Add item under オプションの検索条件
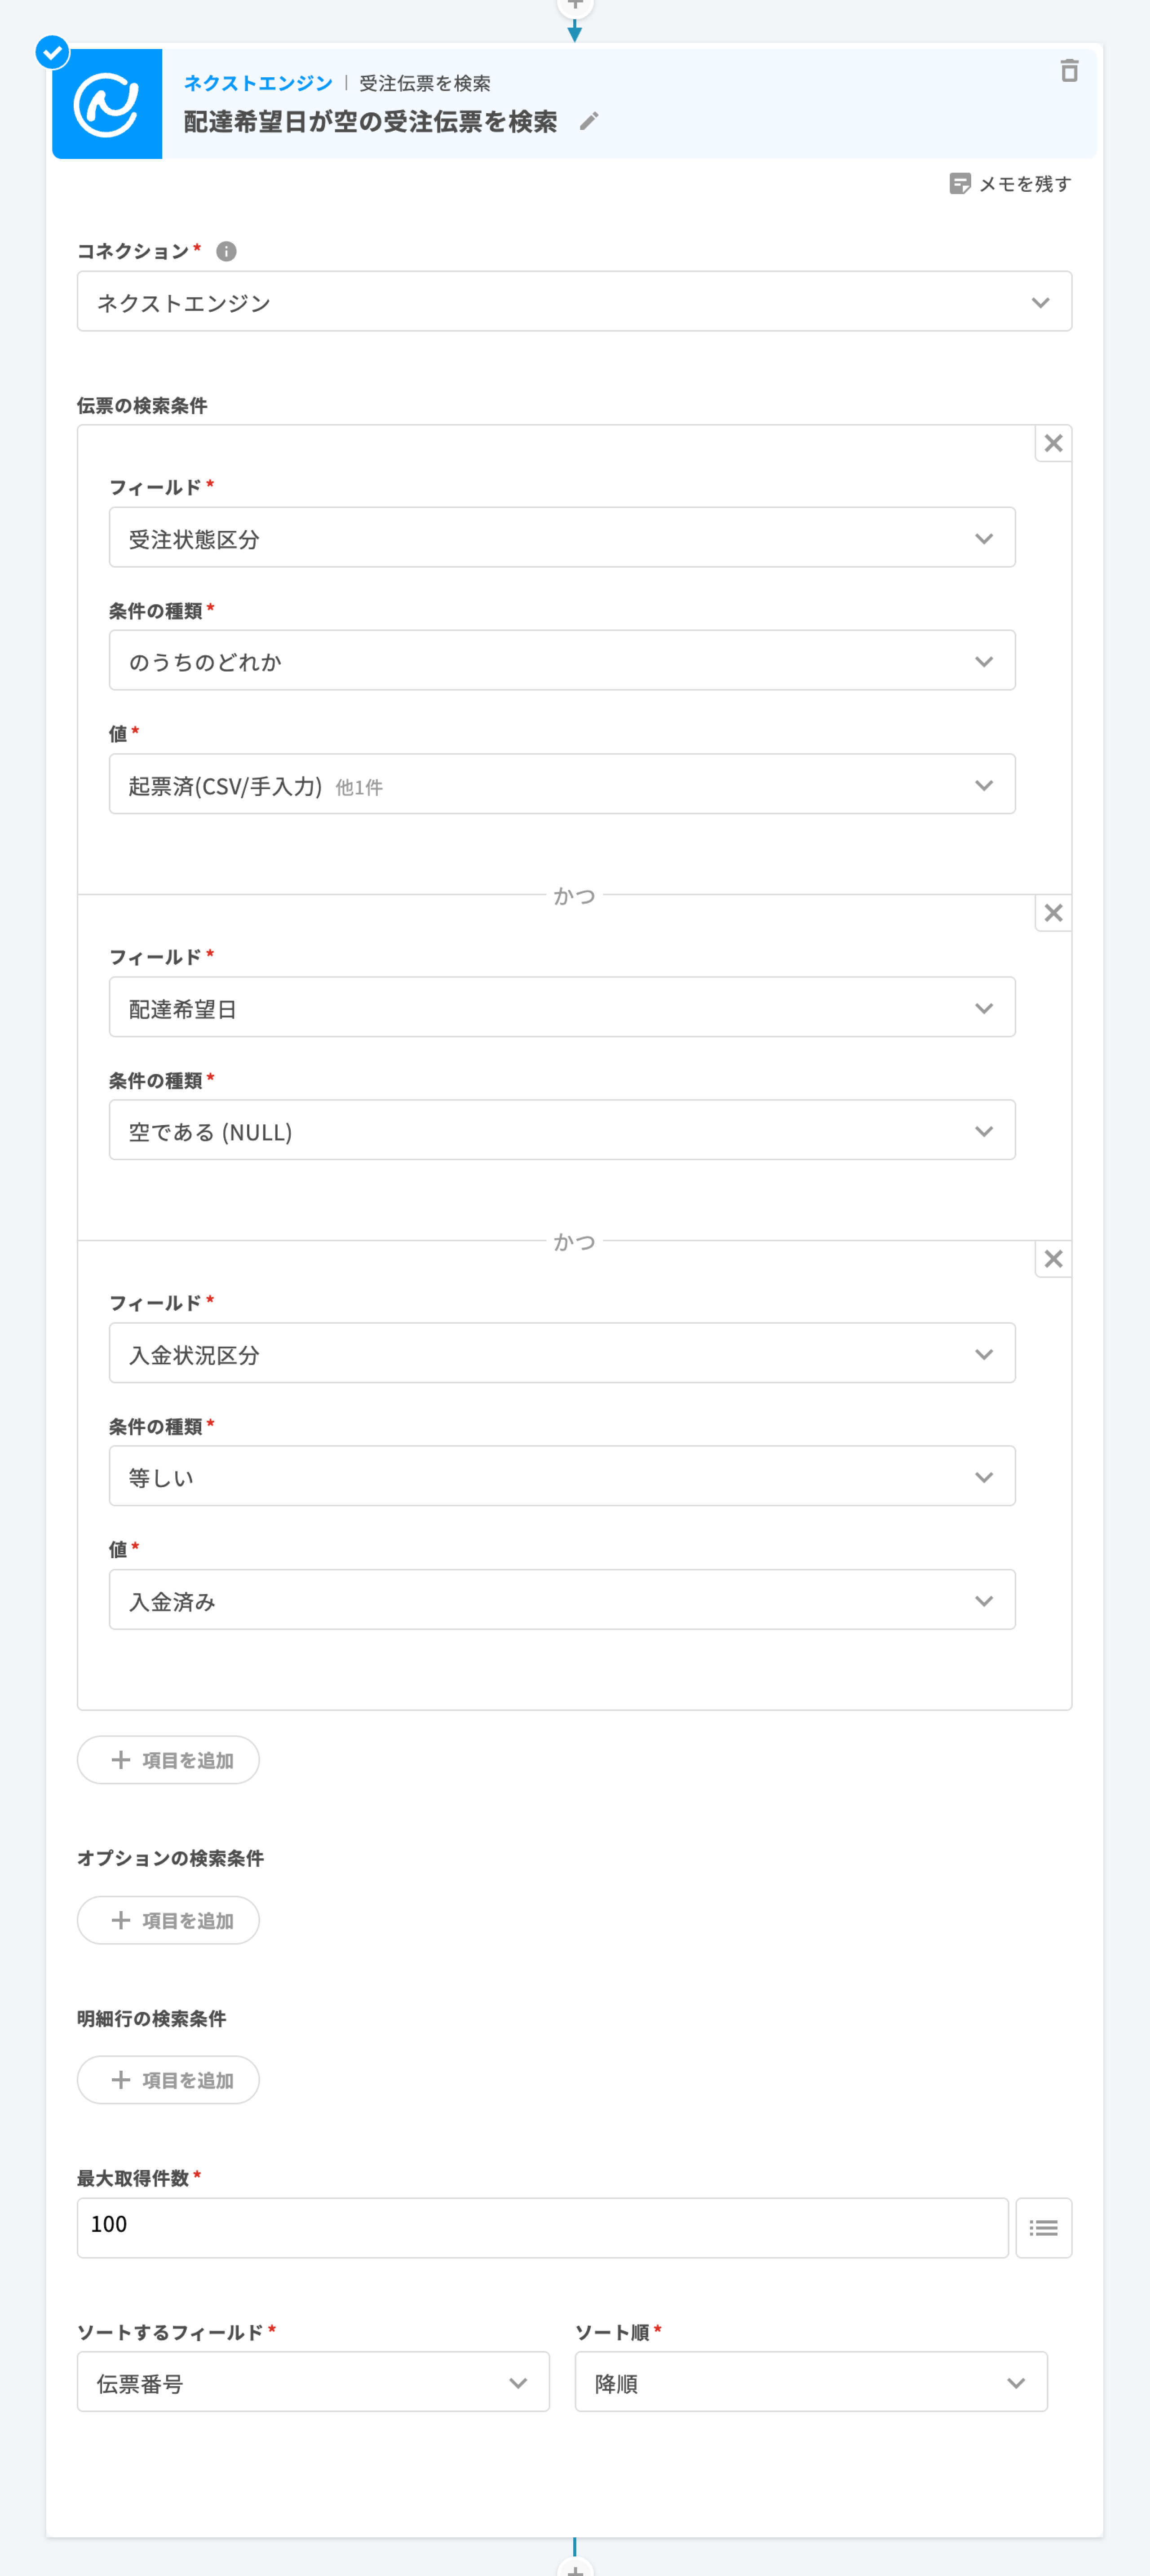Viewport: 1150px width, 2576px height. (169, 1920)
